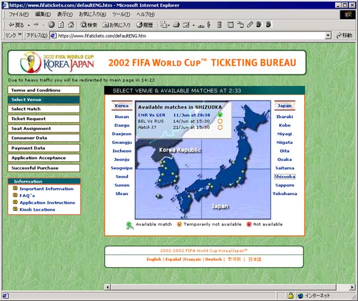
Task: Refresh the page using the Refresh icon
Action: click(61, 24)
